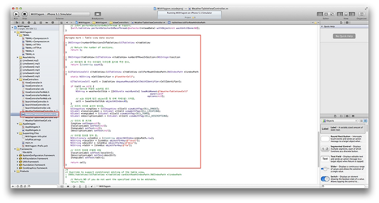Viewport: 379px width, 203px height.
Task: Collapse the Frameworks group
Action: tap(15, 149)
